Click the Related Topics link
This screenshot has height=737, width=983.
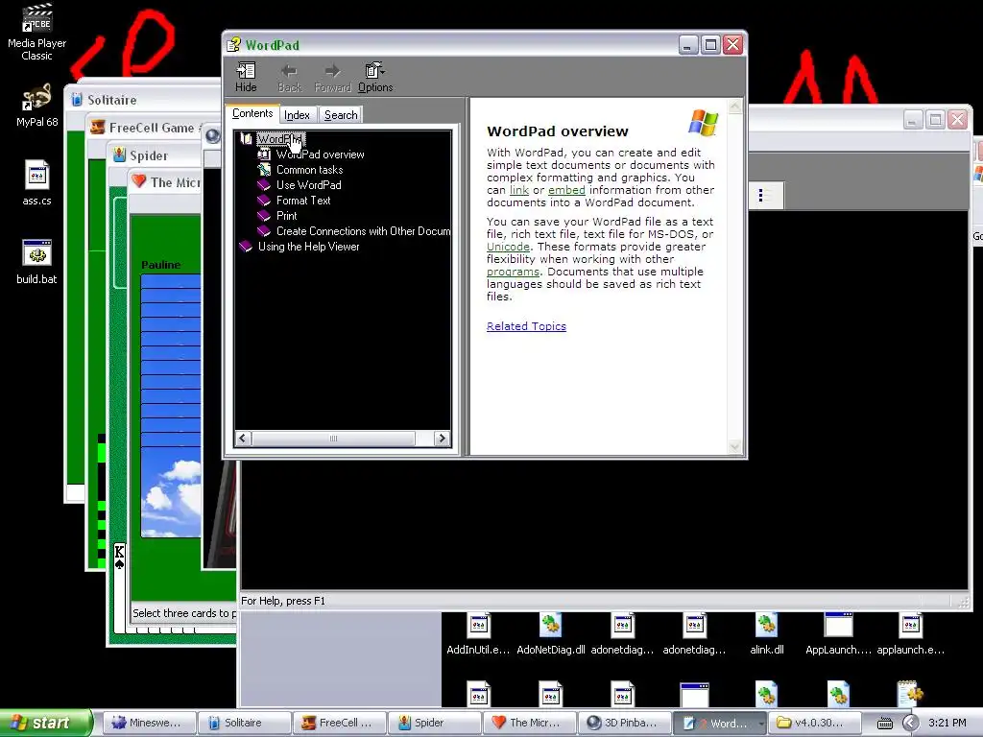click(526, 326)
